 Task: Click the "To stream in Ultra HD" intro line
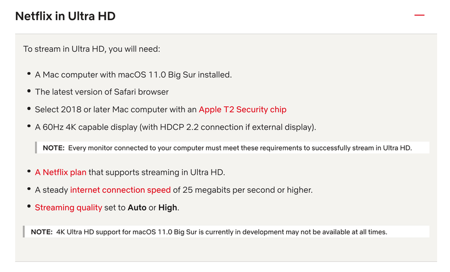coord(92,49)
